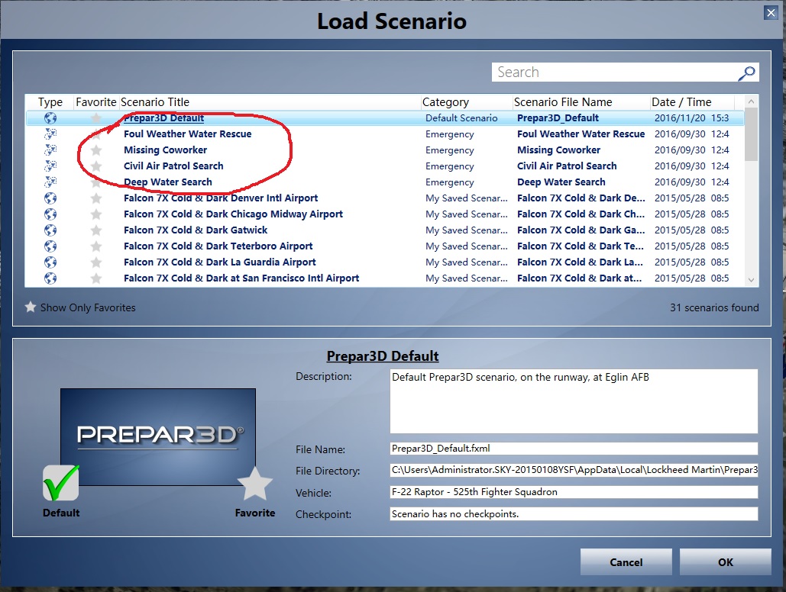Screen dimensions: 786x592
Task: Toggle favorite star for Falcon 7X La Guardia
Action: 96,262
